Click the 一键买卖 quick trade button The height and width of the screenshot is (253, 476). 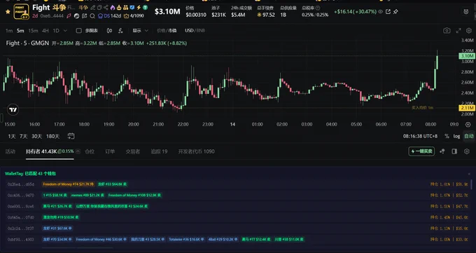pos(421,151)
